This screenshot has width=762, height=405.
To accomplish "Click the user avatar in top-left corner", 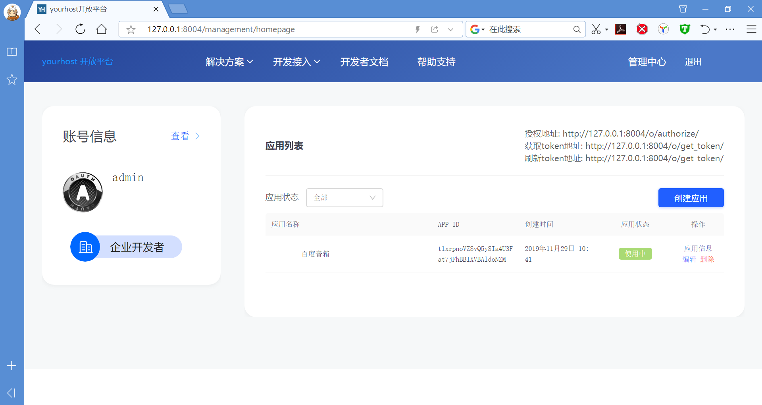I will [12, 12].
